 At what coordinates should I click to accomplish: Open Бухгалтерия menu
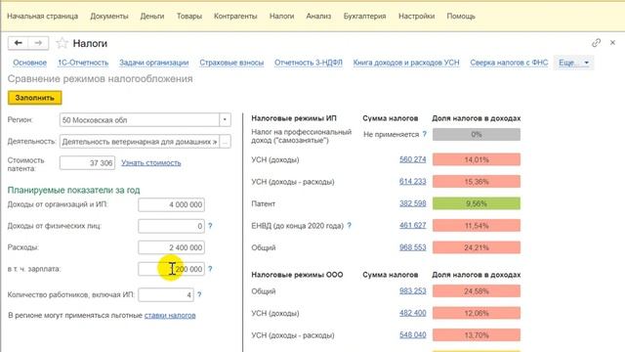pos(364,17)
